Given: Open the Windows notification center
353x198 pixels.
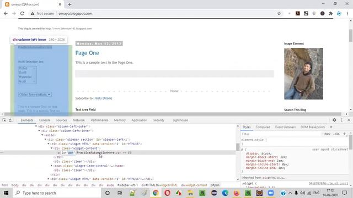Looking at the screenshot, I should tap(344, 193).
